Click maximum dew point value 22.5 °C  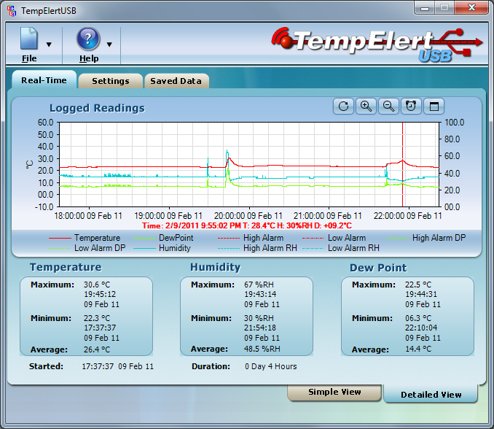click(x=418, y=285)
